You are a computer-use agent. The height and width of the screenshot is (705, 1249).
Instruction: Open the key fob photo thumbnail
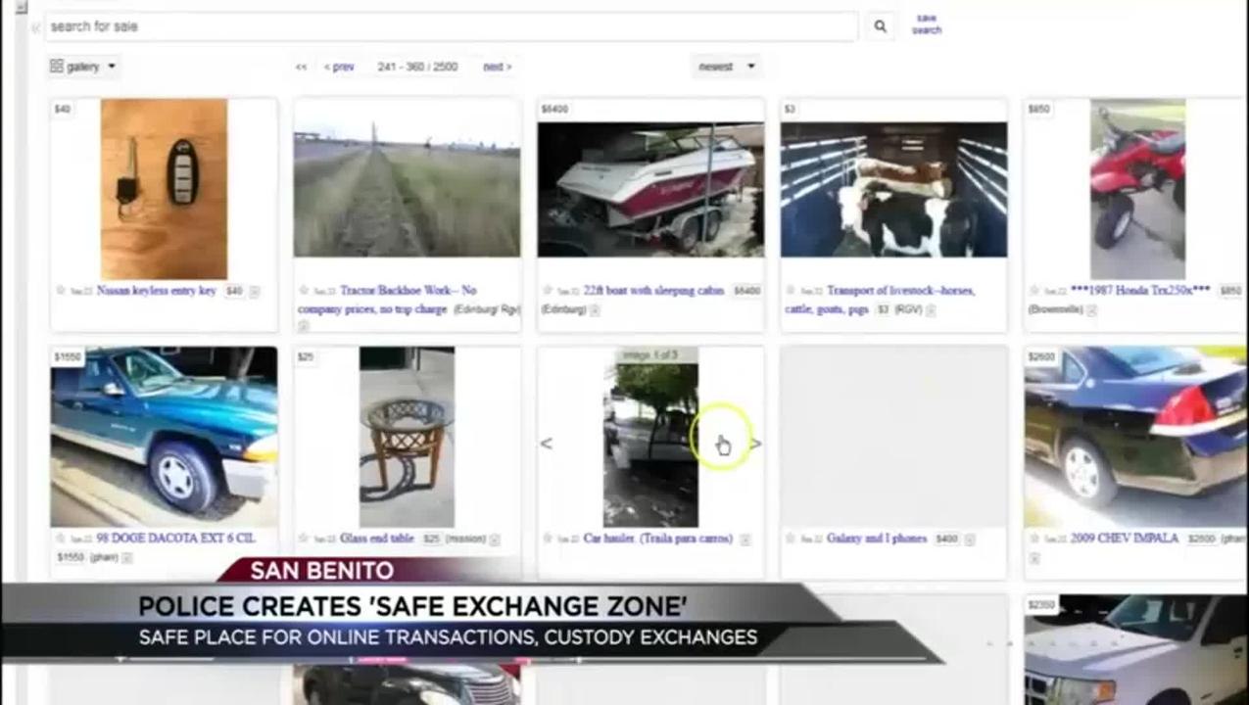pyautogui.click(x=164, y=189)
